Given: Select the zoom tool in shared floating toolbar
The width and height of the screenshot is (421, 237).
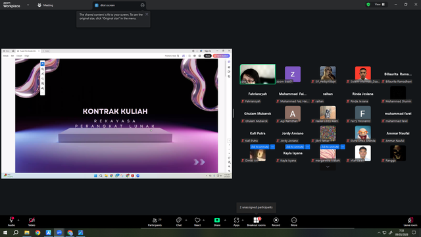Looking at the screenshot, I should [42, 68].
